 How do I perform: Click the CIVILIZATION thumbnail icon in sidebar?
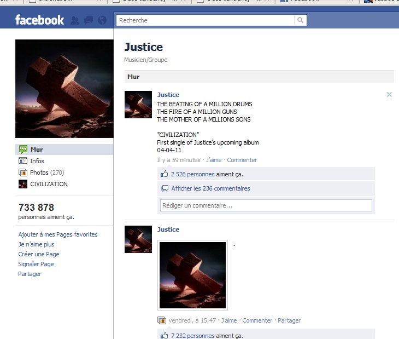tap(23, 184)
